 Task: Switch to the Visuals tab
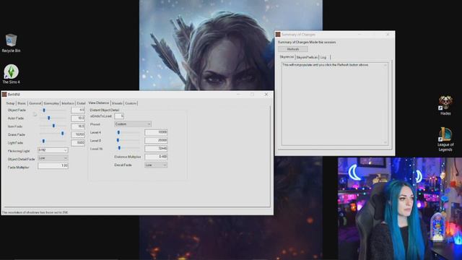pos(117,103)
